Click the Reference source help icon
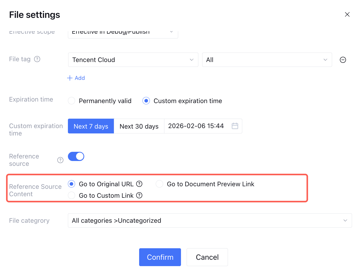The image size is (363, 273). click(x=60, y=160)
